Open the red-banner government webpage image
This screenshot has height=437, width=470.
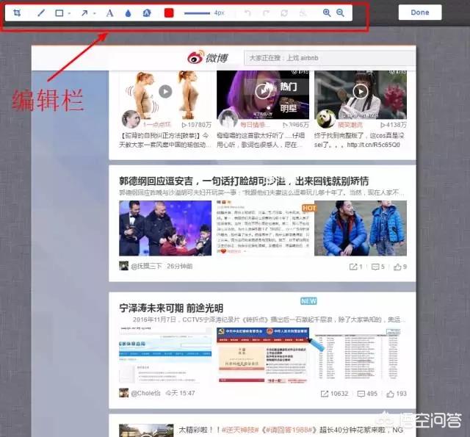[x=263, y=355]
